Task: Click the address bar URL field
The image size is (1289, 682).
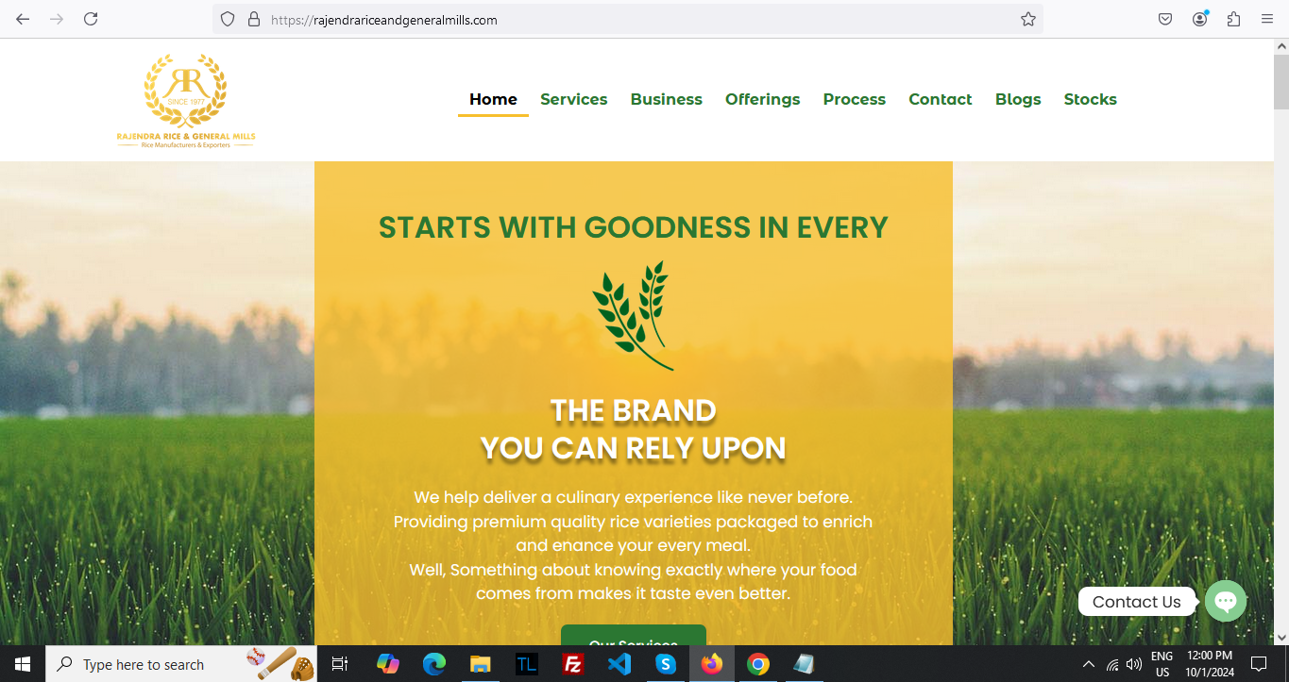Action: coord(627,19)
